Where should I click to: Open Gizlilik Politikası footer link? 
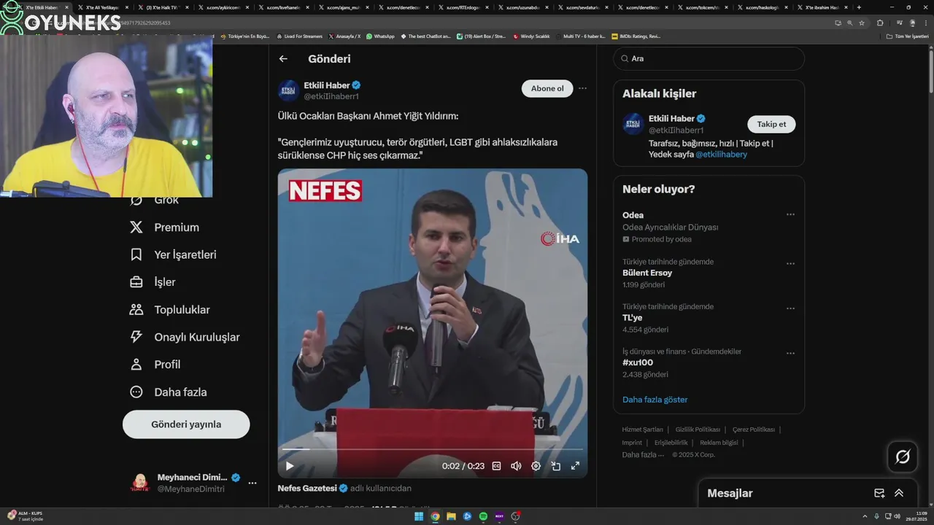click(698, 429)
